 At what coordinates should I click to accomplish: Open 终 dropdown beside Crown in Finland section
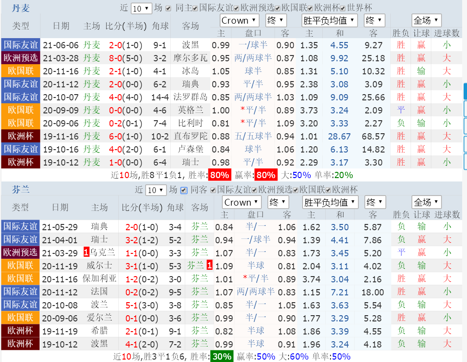point(278,202)
